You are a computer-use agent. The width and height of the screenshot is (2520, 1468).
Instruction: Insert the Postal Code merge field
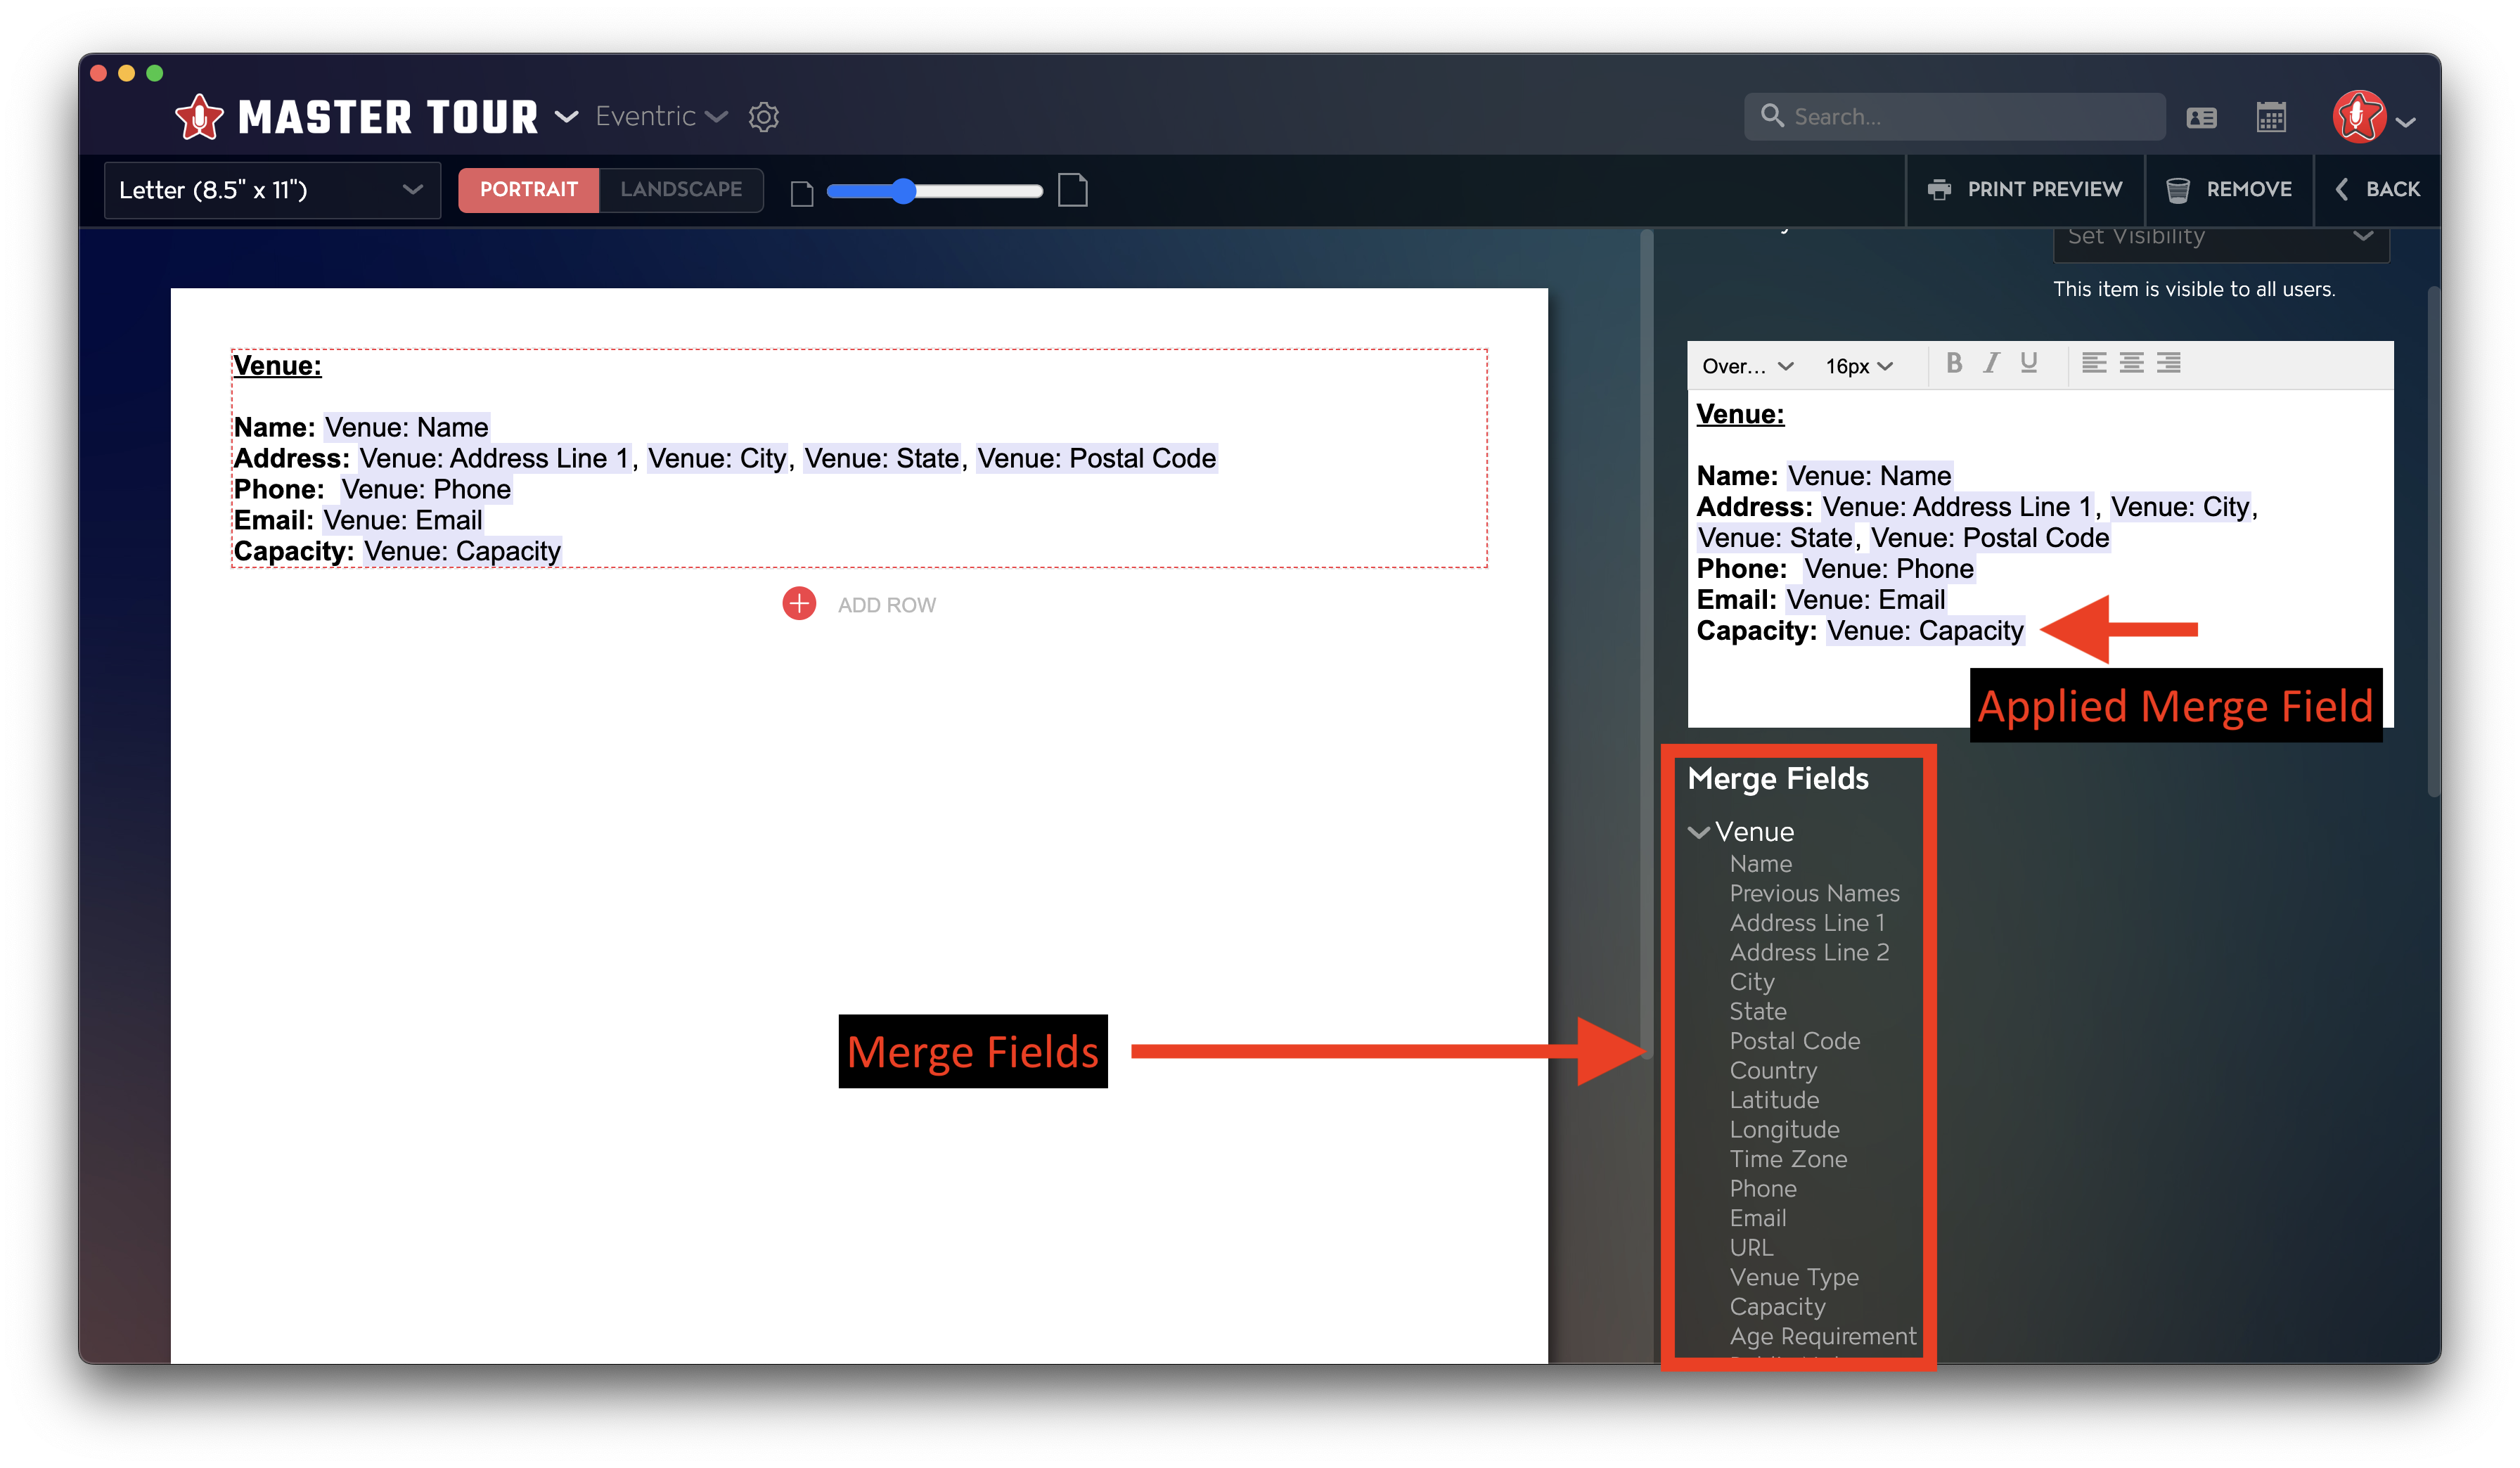[1794, 1041]
